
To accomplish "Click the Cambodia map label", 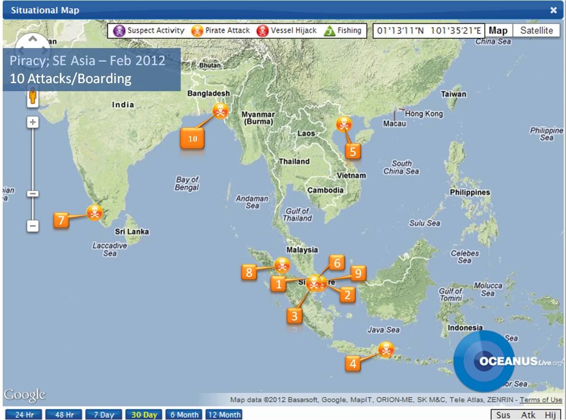I will (x=325, y=190).
